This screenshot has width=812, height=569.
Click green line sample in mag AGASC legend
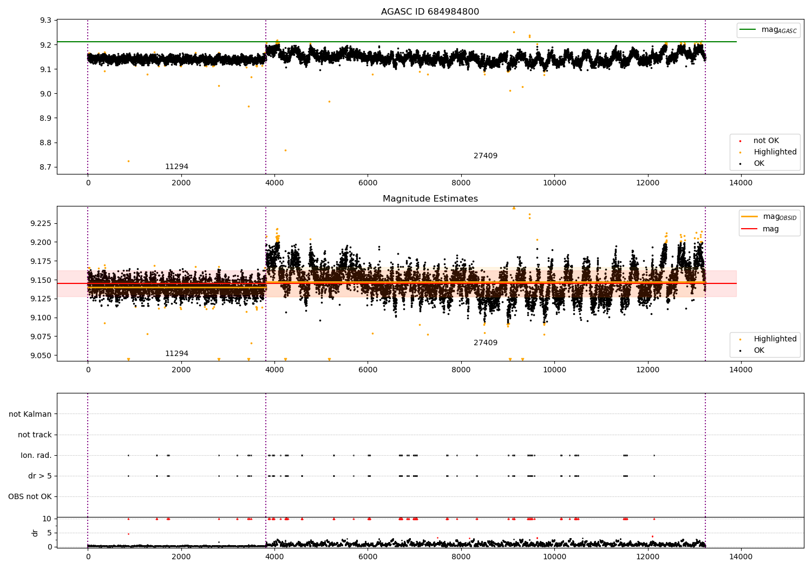748,30
